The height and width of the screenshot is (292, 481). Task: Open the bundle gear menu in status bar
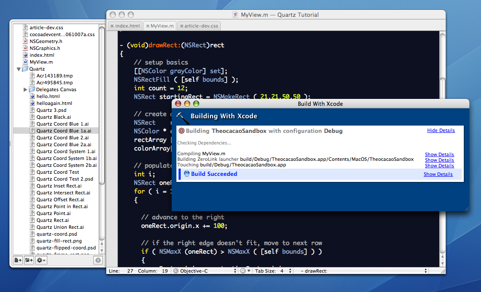[x=245, y=271]
